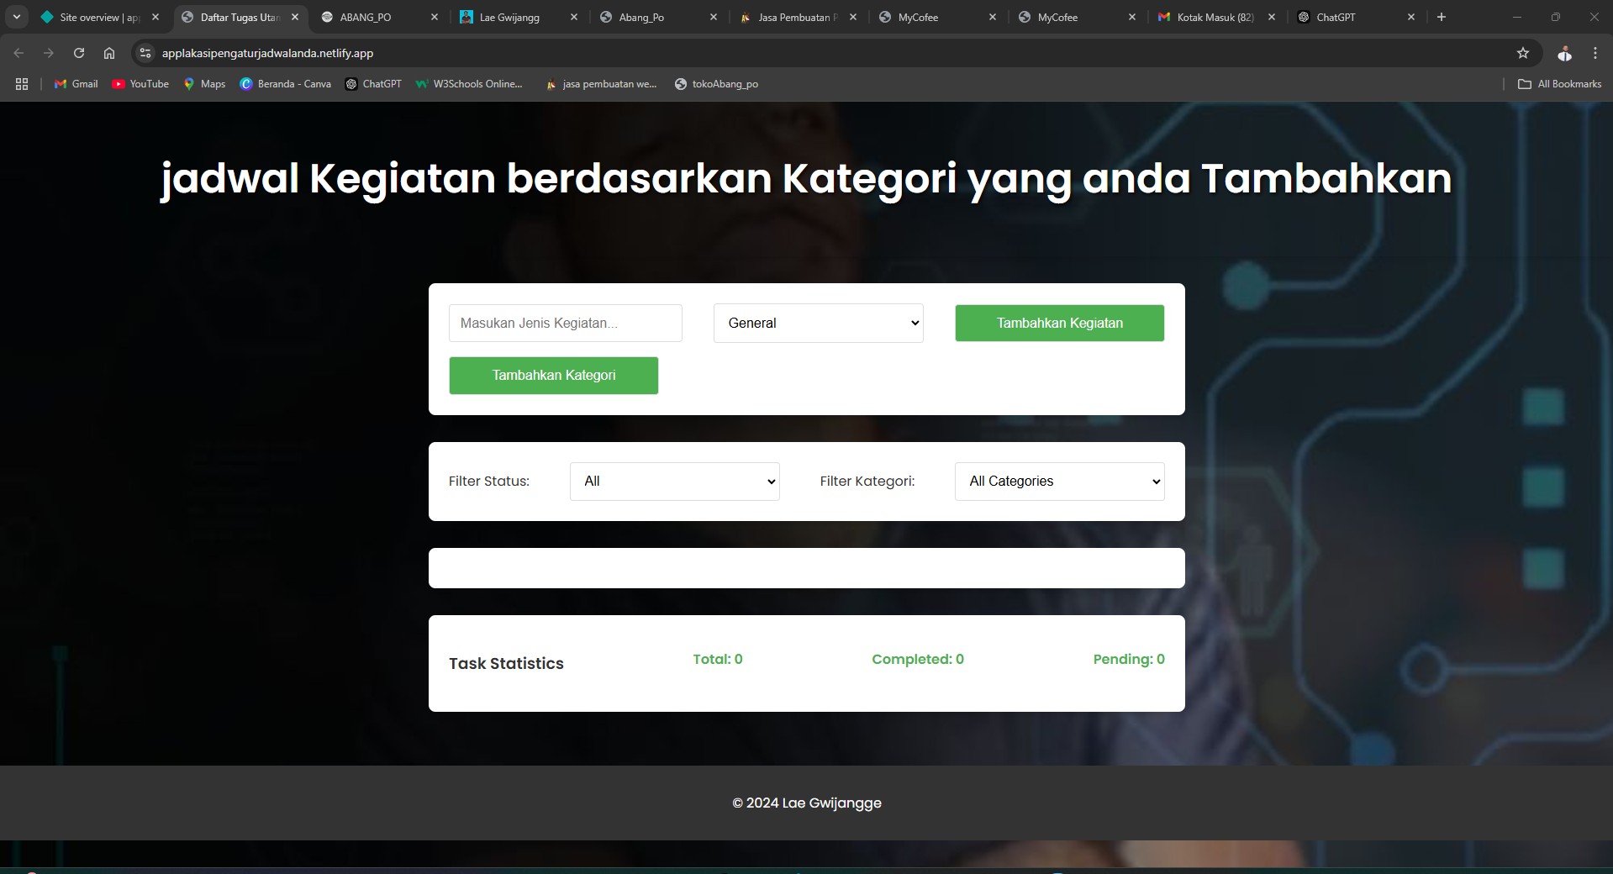Bookmark this page with the star icon
This screenshot has height=874, width=1613.
tap(1522, 53)
